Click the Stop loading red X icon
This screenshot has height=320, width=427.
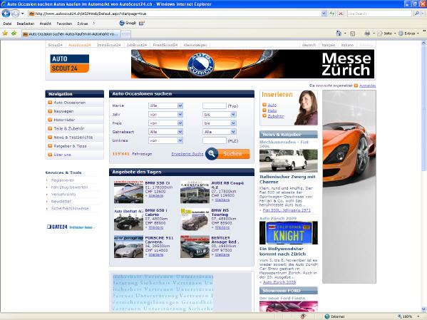coord(341,14)
